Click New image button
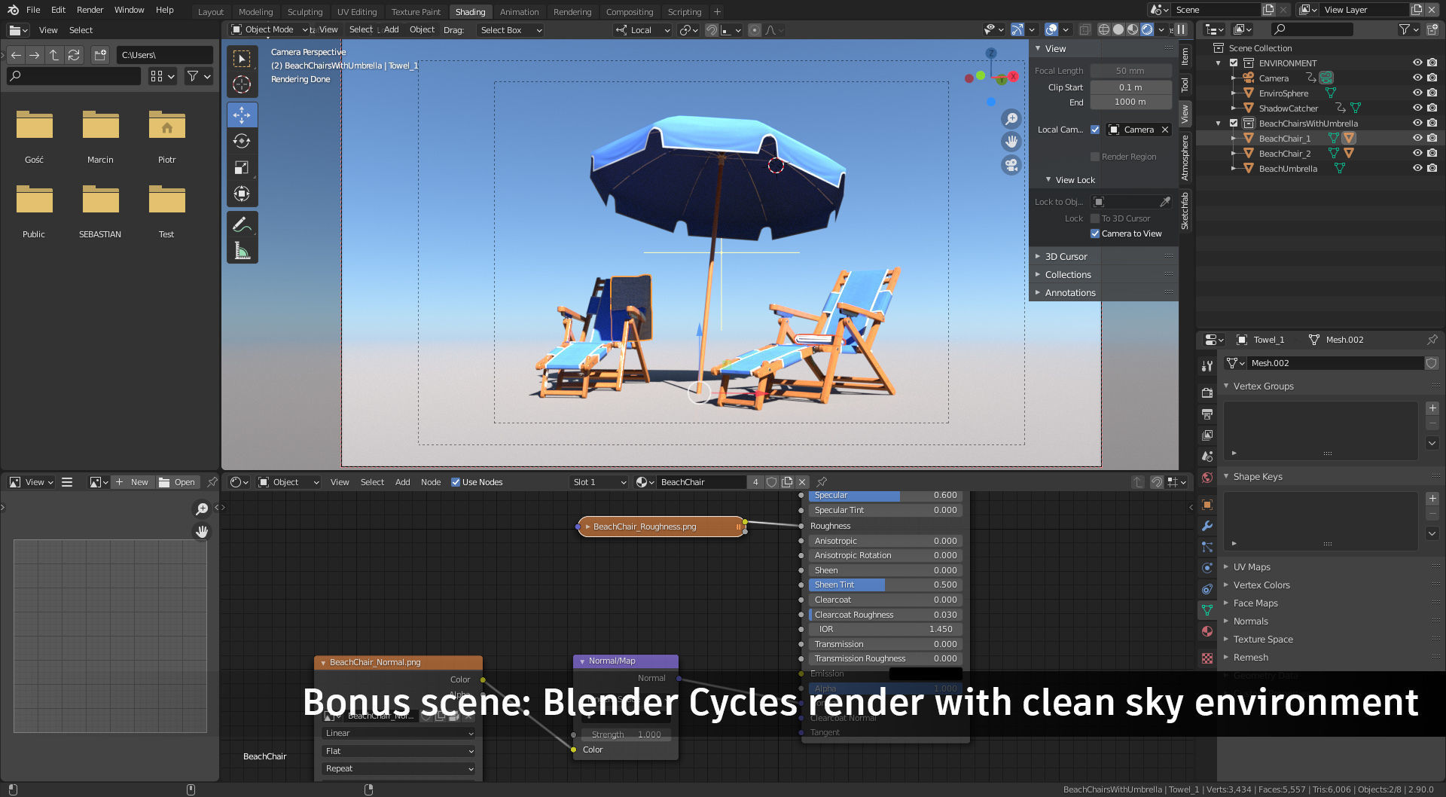Image resolution: width=1446 pixels, height=797 pixels. click(x=132, y=482)
